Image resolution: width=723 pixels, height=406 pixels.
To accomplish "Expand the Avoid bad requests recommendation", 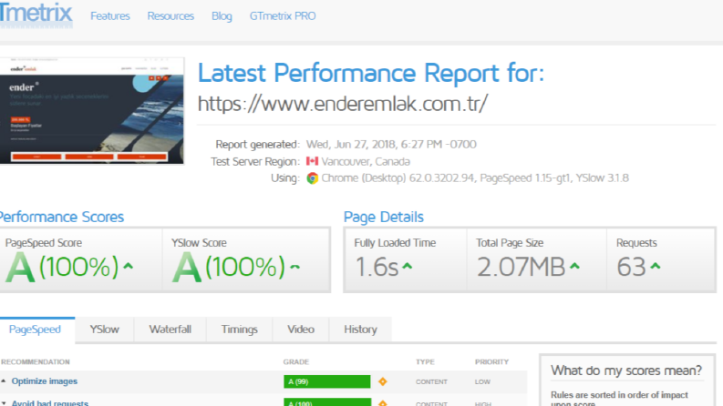I will pyautogui.click(x=50, y=402).
